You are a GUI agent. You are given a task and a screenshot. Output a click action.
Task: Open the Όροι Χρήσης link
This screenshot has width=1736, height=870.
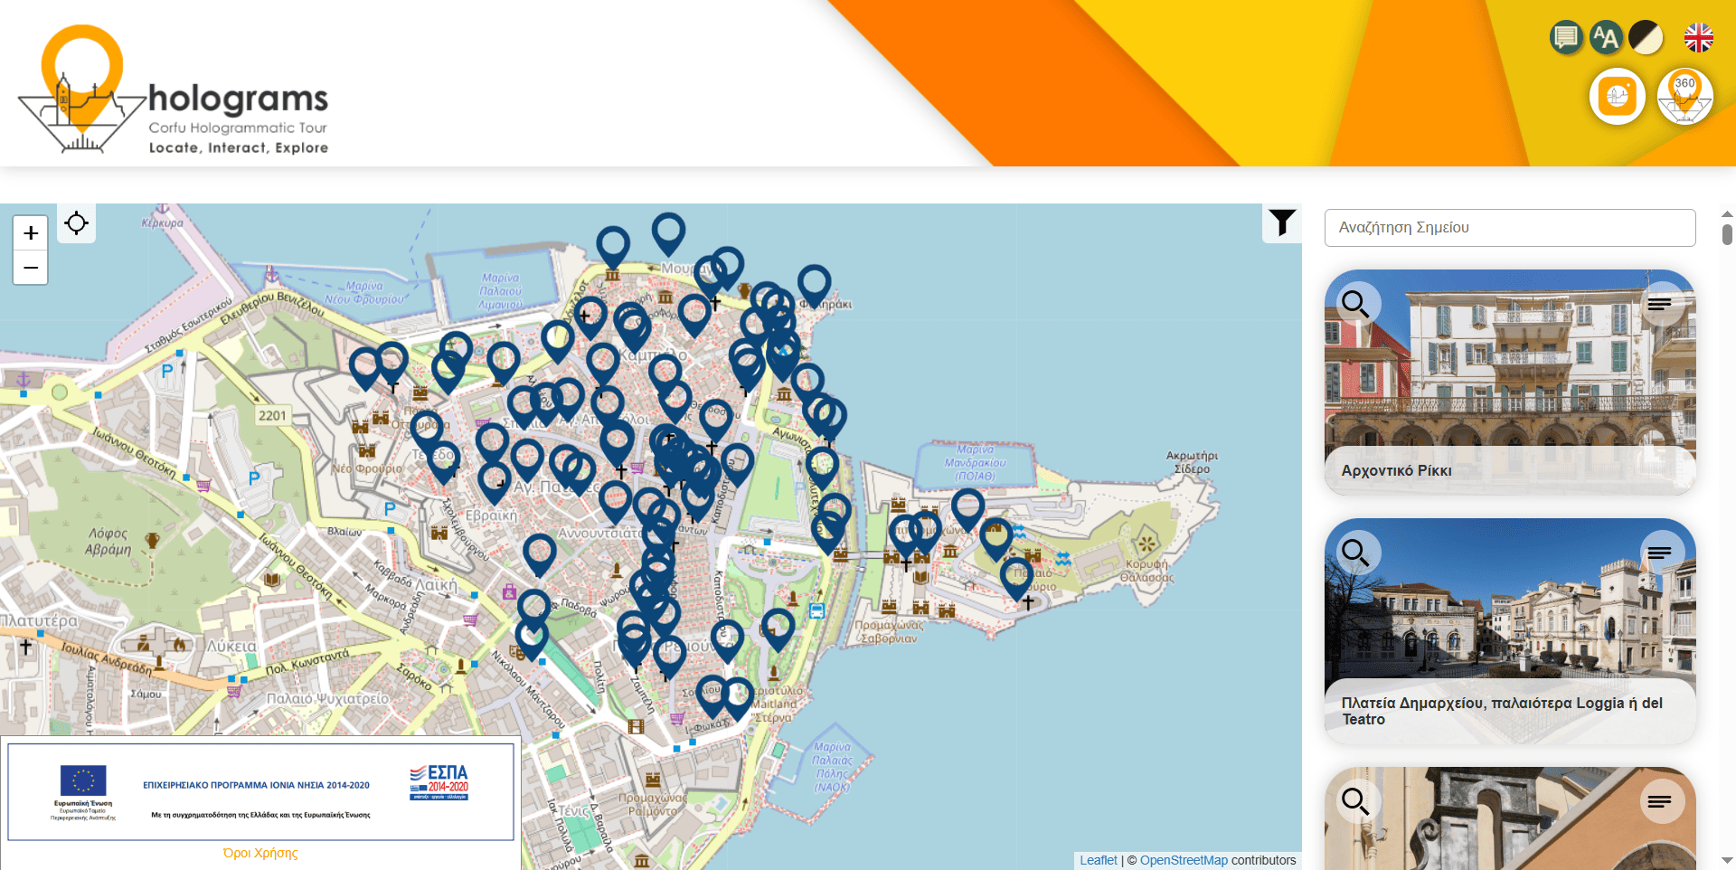[x=260, y=853]
